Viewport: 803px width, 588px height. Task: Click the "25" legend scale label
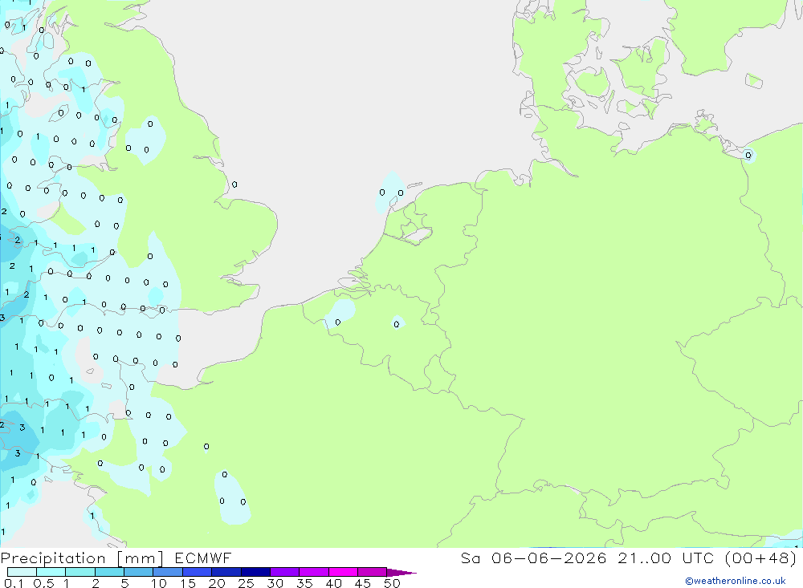coord(246,583)
